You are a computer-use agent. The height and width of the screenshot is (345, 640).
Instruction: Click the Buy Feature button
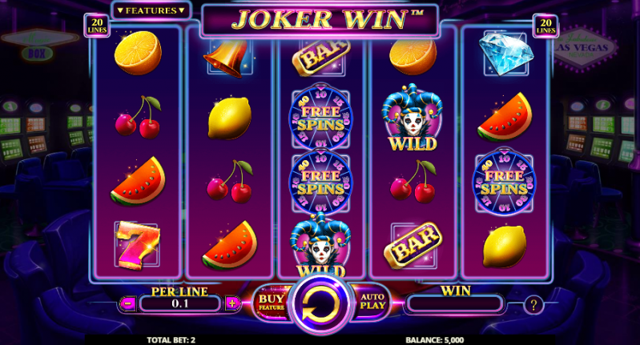(x=272, y=303)
